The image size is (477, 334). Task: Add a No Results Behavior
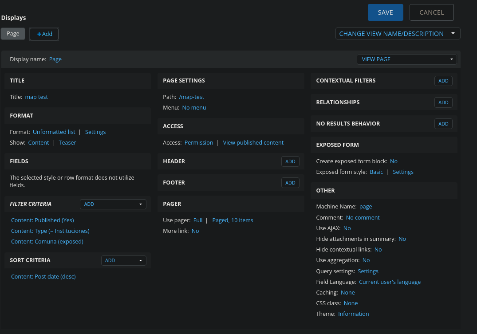tap(443, 124)
